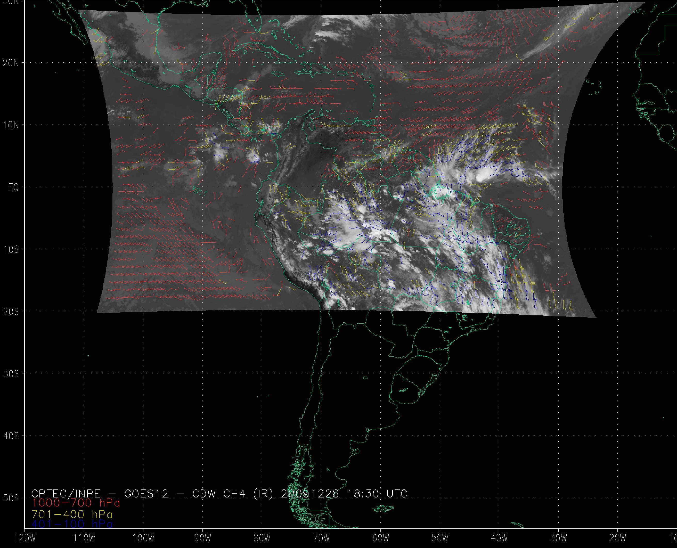Click the 10N latitude axis label
Viewport: 677px width, 548px height.
(11, 125)
